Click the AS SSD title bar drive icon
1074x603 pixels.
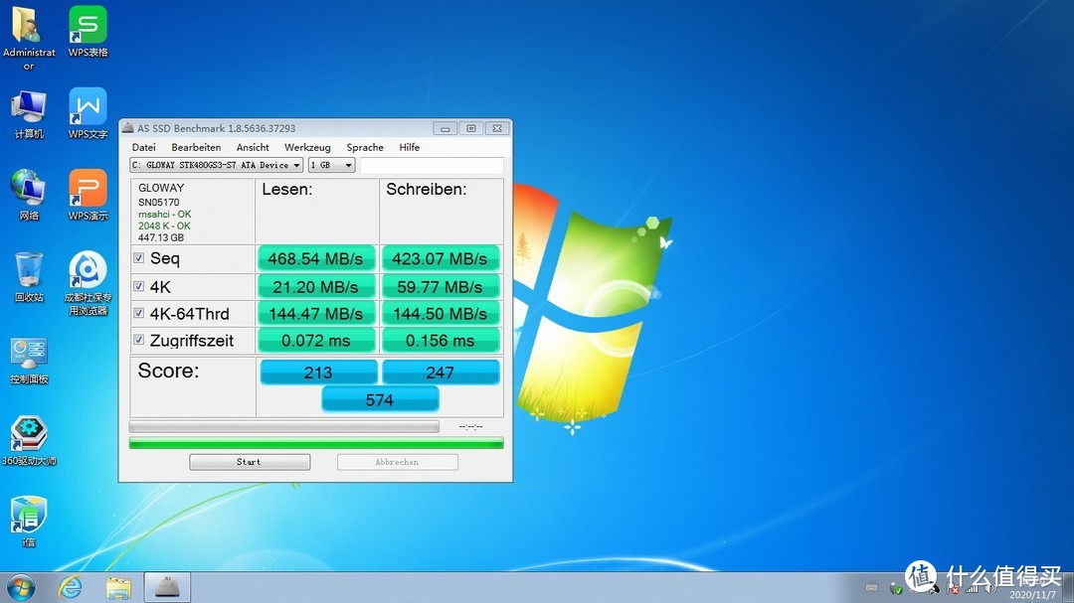coord(127,128)
